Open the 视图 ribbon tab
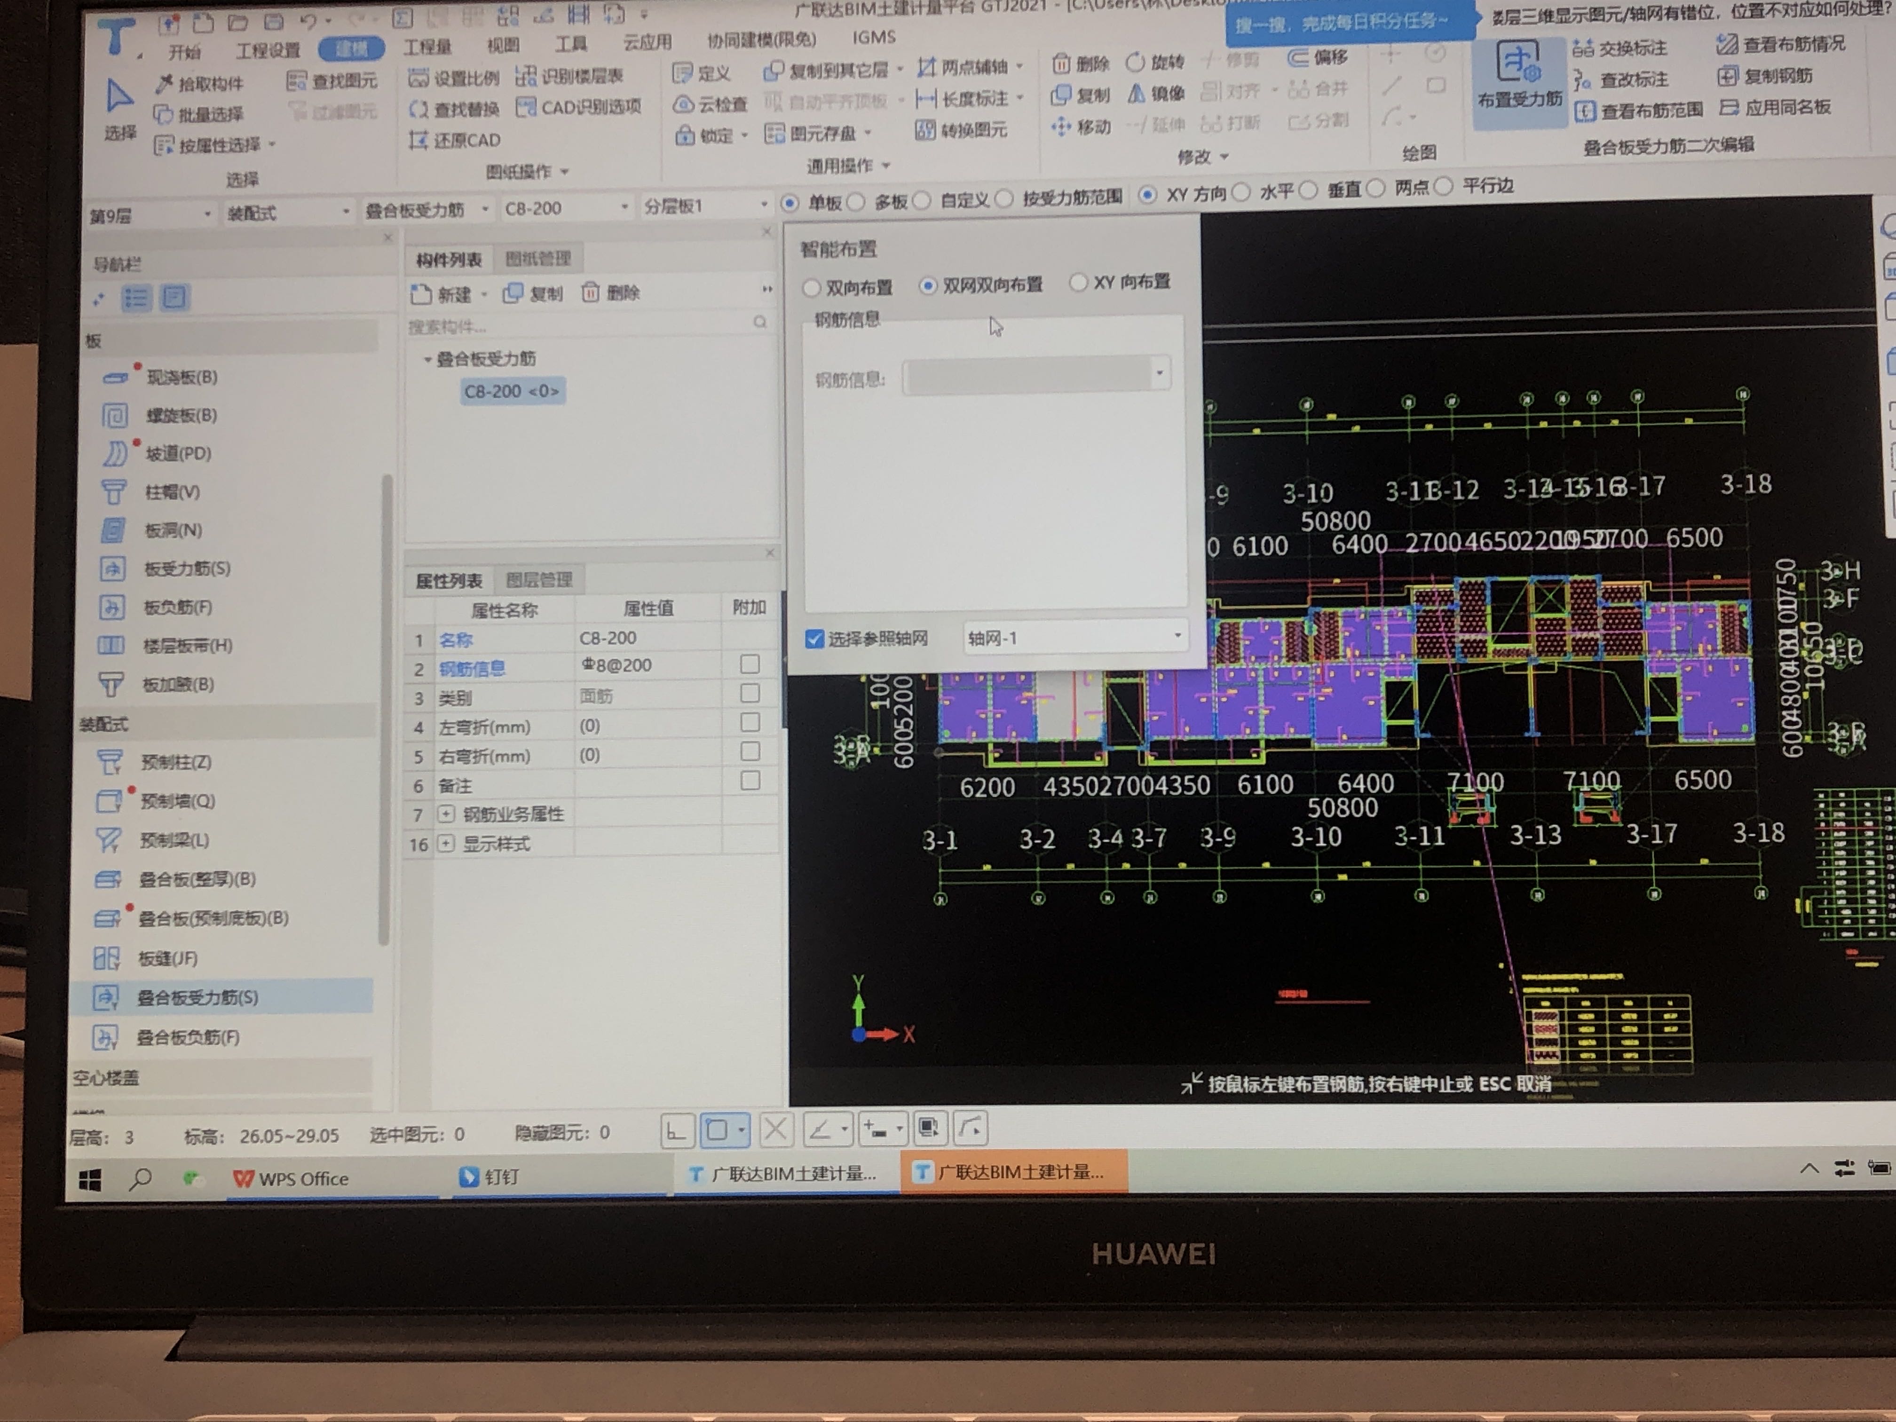This screenshot has width=1896, height=1422. pyautogui.click(x=502, y=45)
